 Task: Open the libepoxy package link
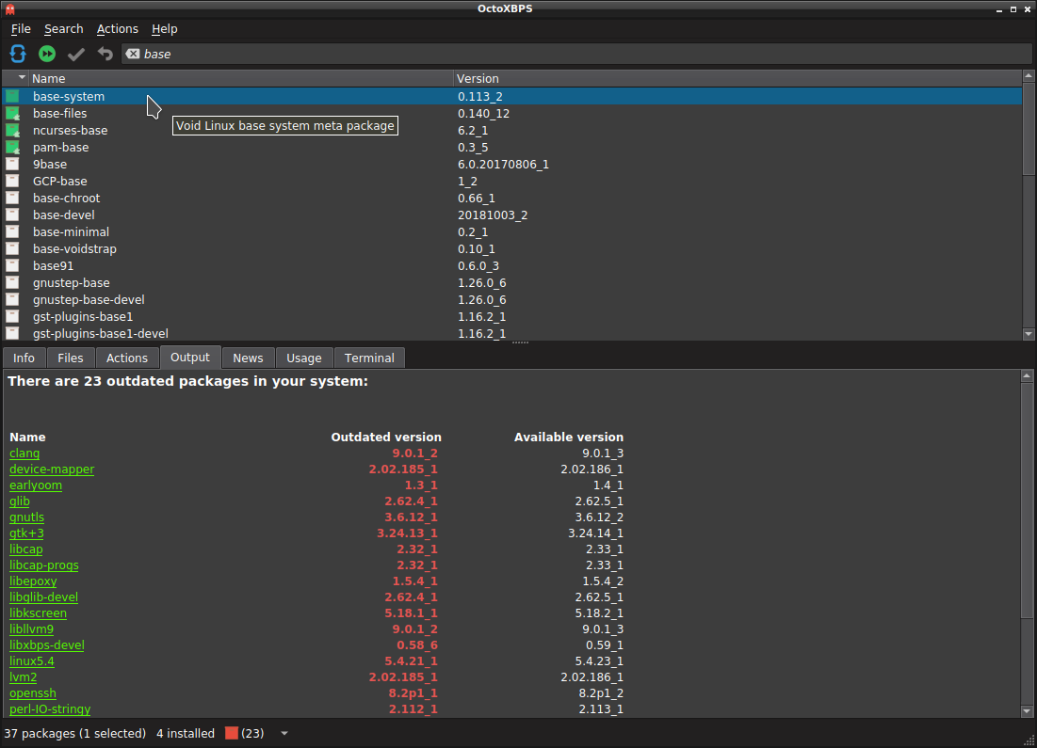click(33, 581)
